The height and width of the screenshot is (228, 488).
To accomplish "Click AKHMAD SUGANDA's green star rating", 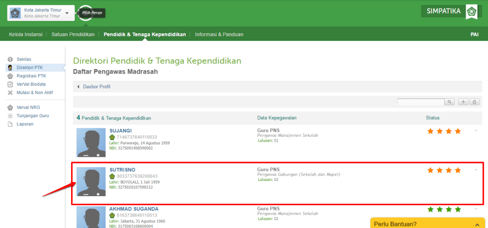I will click(x=444, y=209).
